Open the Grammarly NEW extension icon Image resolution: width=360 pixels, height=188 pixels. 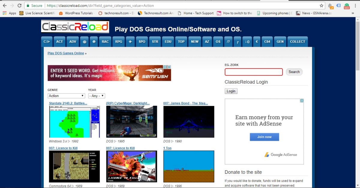[x=346, y=5]
